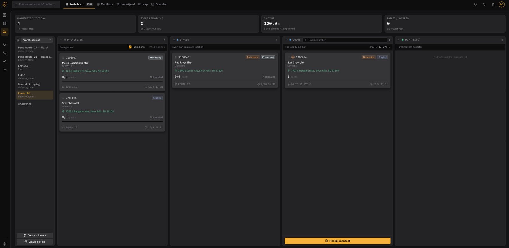Click the M badge on invoice 7200014

pyautogui.click(x=293, y=57)
